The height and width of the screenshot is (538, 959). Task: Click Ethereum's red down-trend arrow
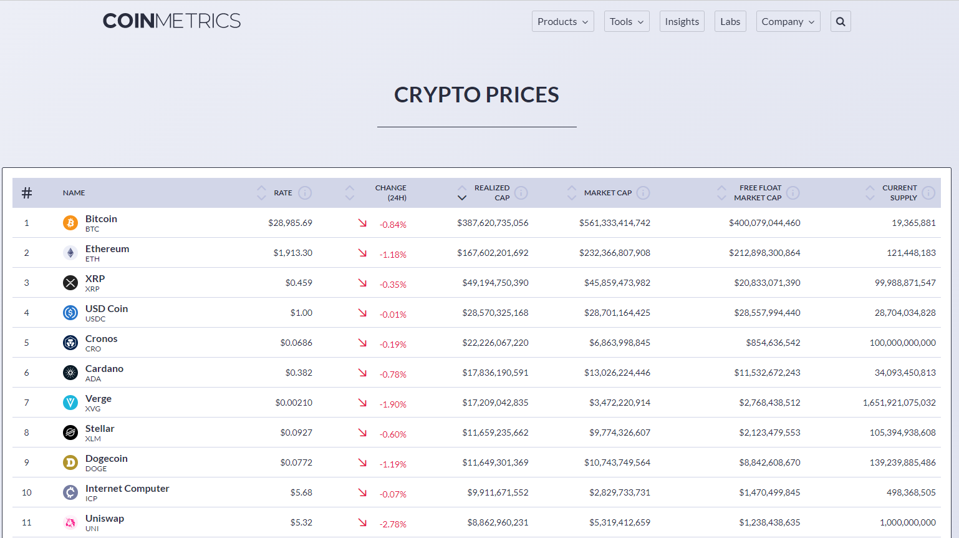click(x=362, y=253)
